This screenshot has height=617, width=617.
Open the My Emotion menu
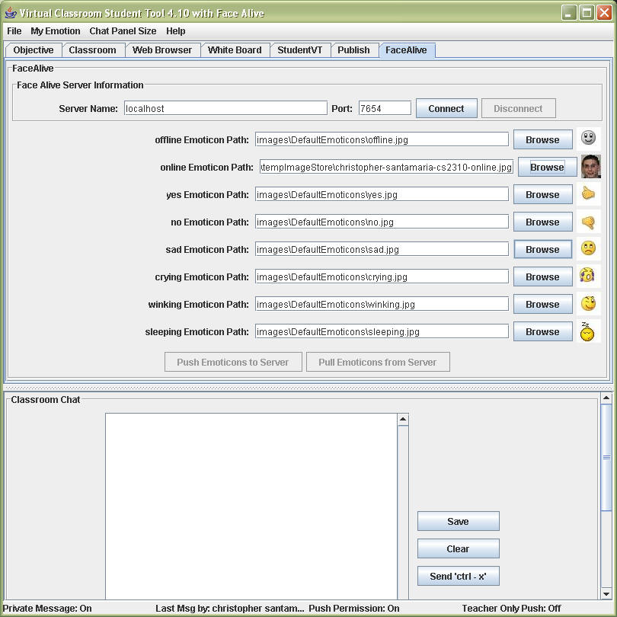pyautogui.click(x=55, y=31)
